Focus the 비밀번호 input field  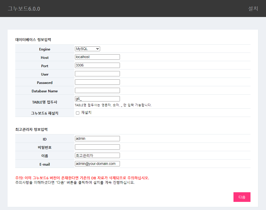pyautogui.click(x=97, y=147)
